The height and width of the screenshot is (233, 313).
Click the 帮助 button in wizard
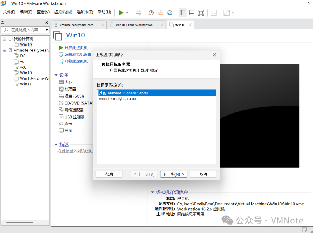click(109, 174)
